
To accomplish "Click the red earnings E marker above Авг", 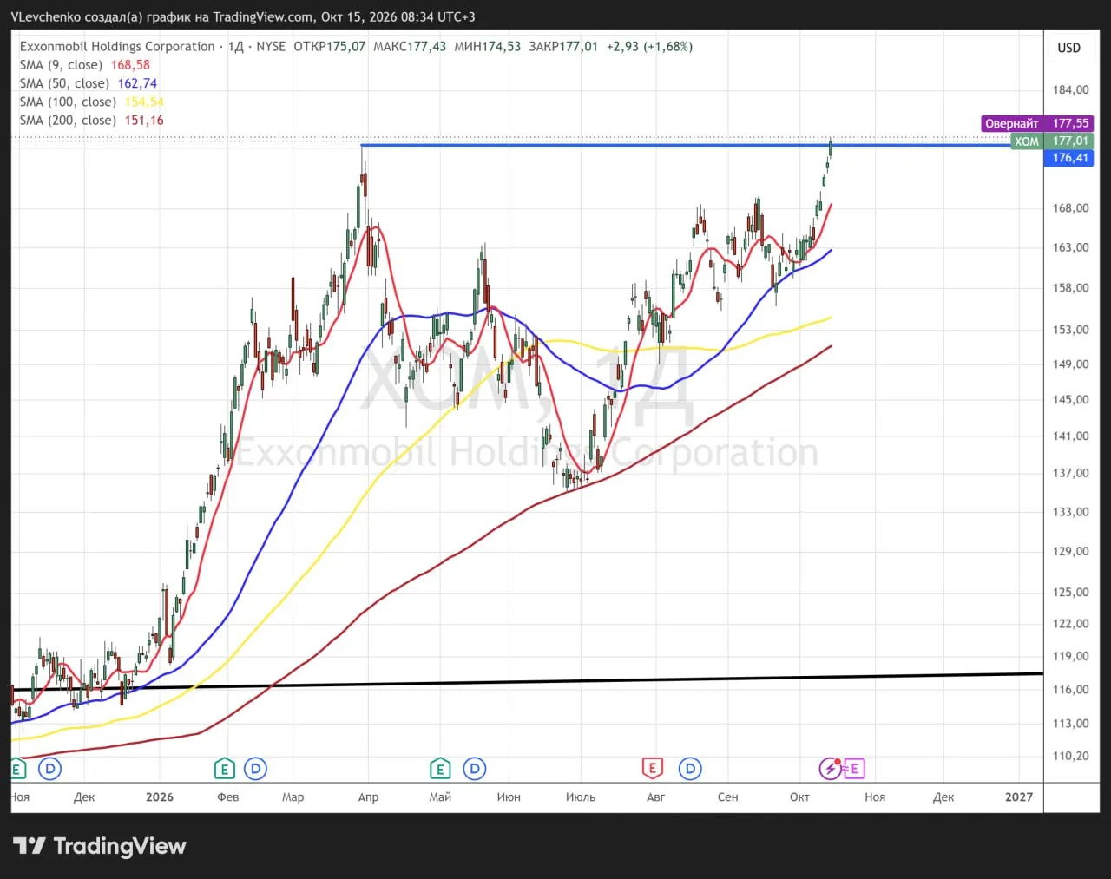I will pyautogui.click(x=652, y=769).
